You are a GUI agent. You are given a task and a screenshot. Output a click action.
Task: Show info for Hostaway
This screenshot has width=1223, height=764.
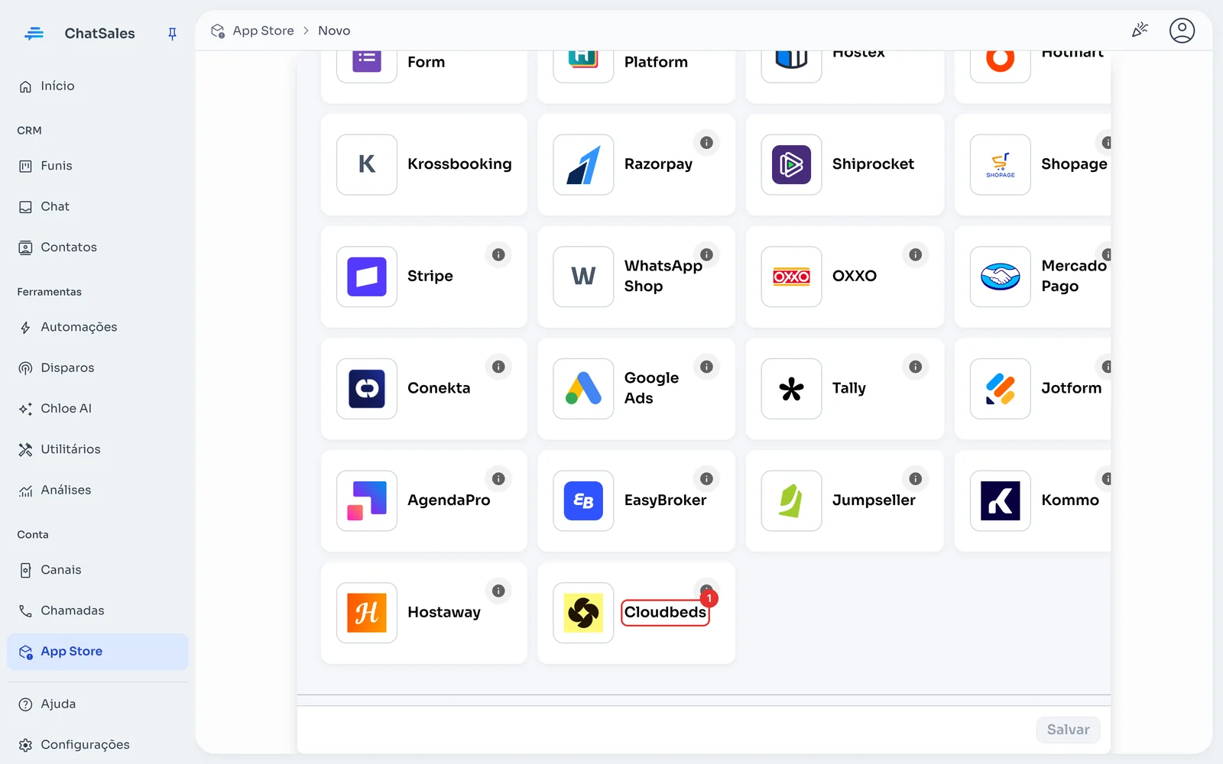[498, 591]
